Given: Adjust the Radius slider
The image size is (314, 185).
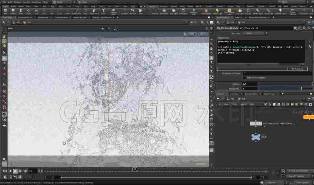Looking at the screenshot, I should (x=286, y=84).
